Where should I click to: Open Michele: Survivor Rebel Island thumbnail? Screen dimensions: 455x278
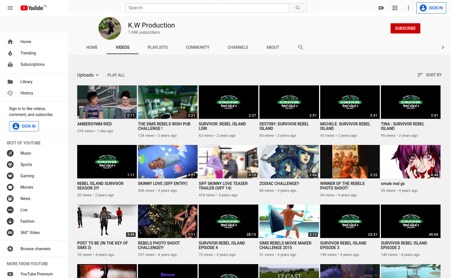coord(350,102)
